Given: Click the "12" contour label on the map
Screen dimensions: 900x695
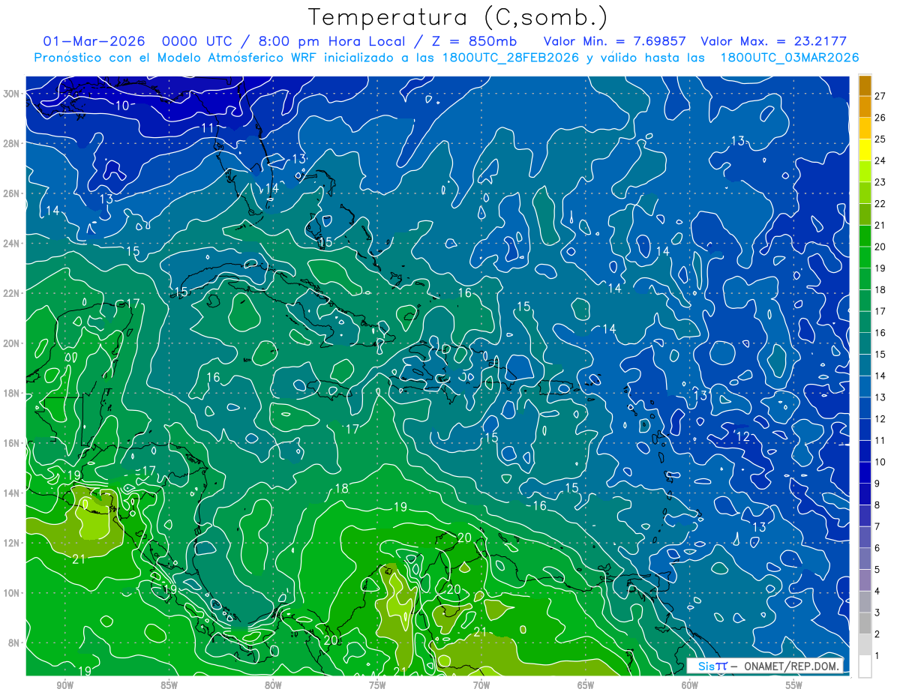Looking at the screenshot, I should coord(742,437).
